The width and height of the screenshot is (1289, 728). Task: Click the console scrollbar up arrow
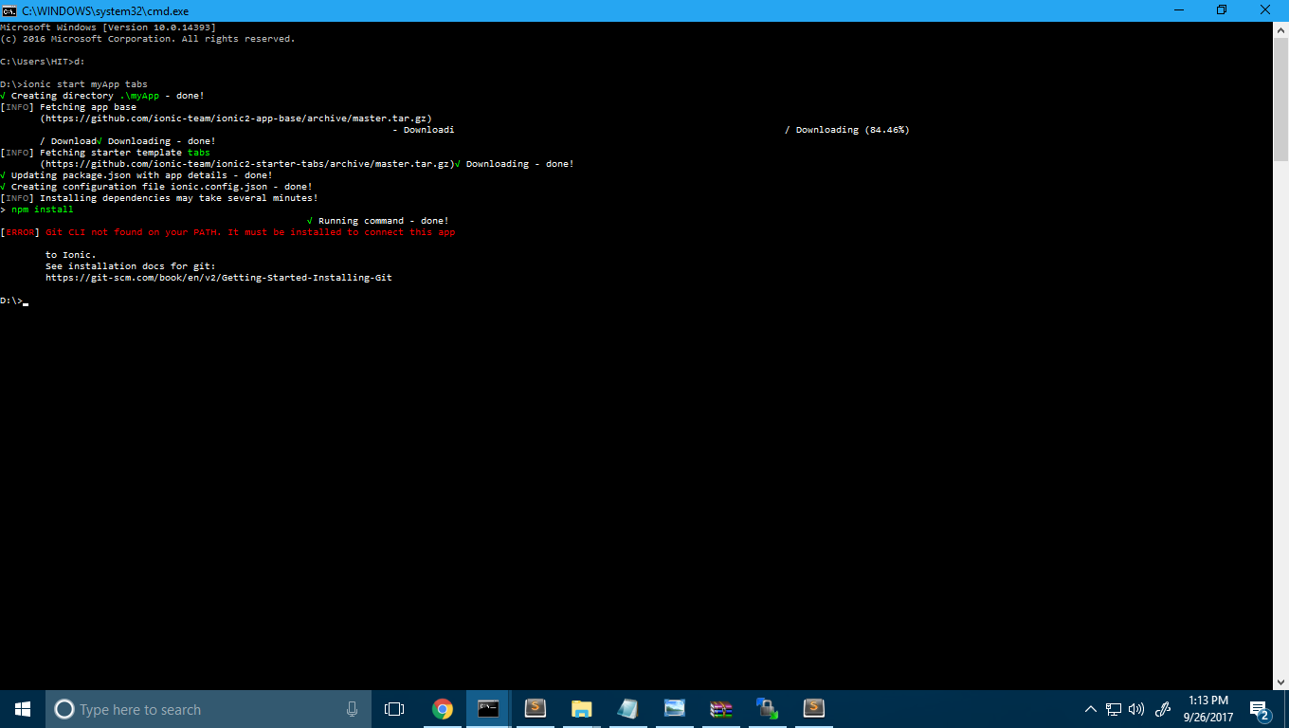pos(1280,29)
